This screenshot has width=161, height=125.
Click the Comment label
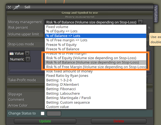(16, 100)
